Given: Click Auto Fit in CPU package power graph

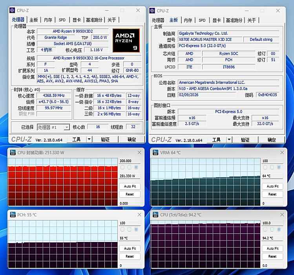Looking at the screenshot, I should click(130, 186).
